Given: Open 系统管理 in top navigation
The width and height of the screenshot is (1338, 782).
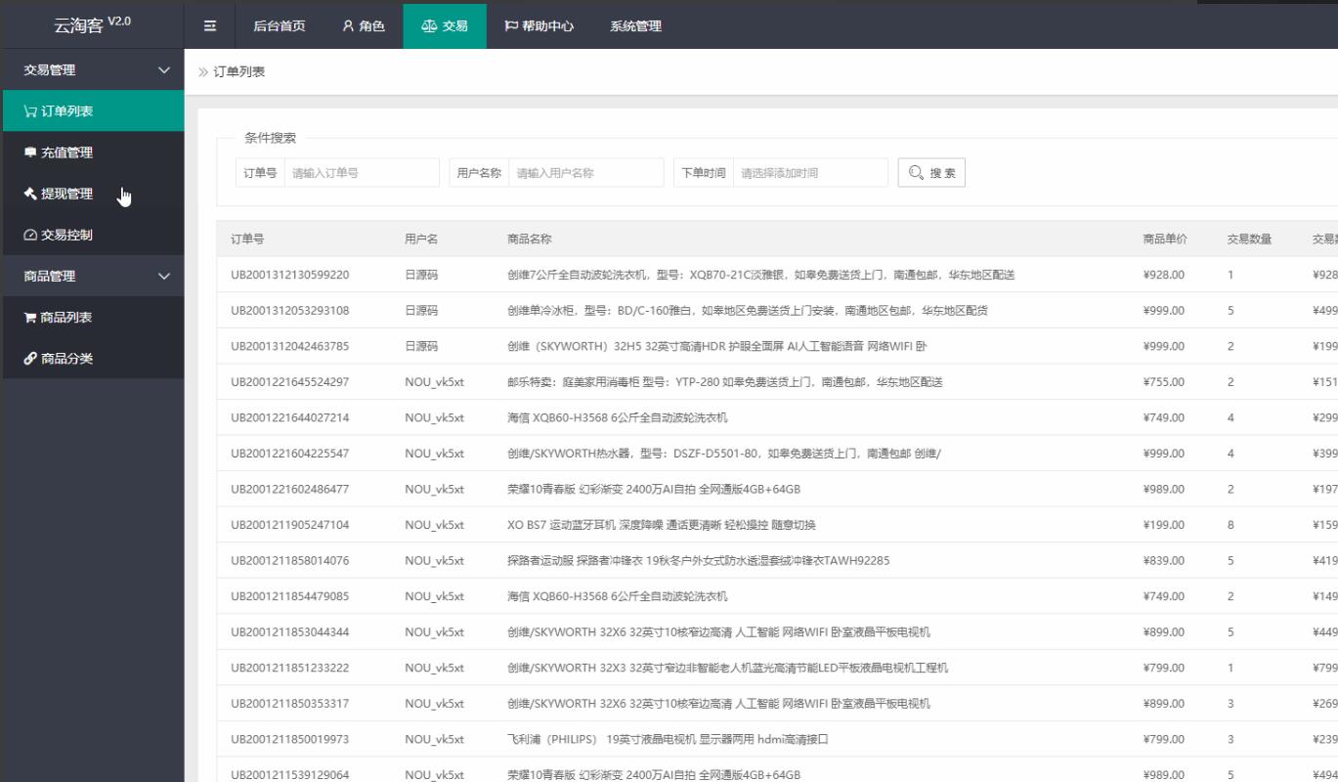Looking at the screenshot, I should point(635,26).
